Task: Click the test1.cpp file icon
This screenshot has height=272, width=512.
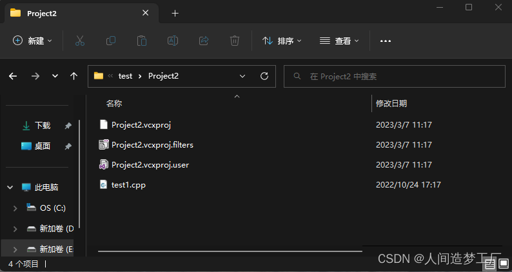Action: pyautogui.click(x=104, y=184)
